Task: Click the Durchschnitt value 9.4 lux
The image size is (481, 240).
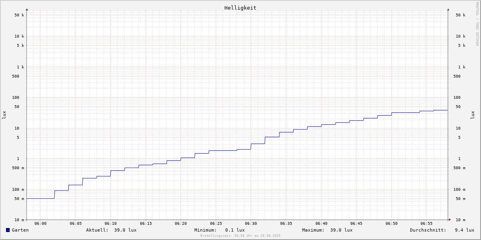Action: click(x=465, y=230)
